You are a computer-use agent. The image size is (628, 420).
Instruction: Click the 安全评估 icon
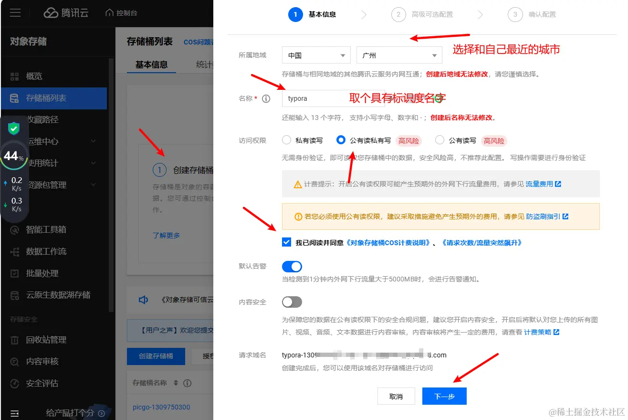(x=15, y=384)
